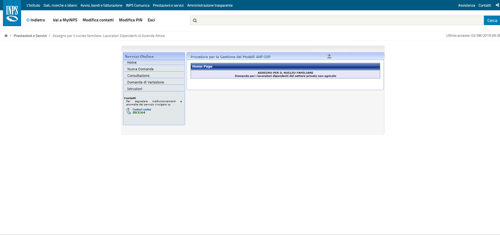This screenshot has height=235, width=500.
Task: Click the Contact center phone icon
Action: point(129,111)
